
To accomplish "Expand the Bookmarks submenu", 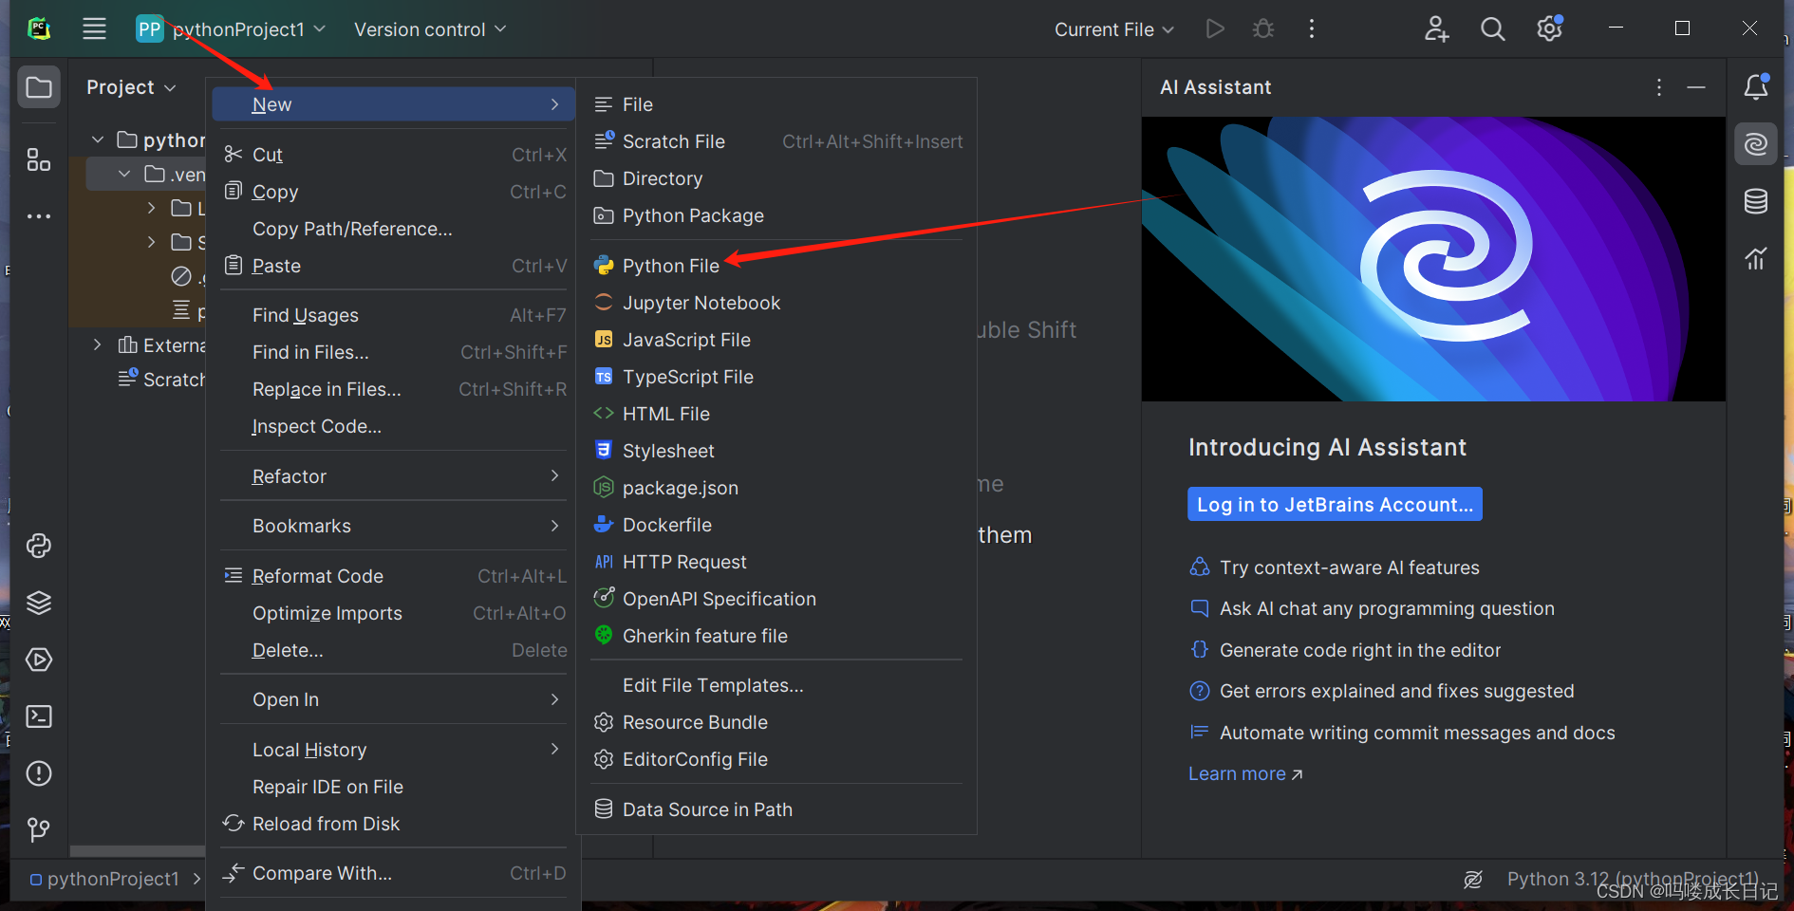I will point(394,526).
